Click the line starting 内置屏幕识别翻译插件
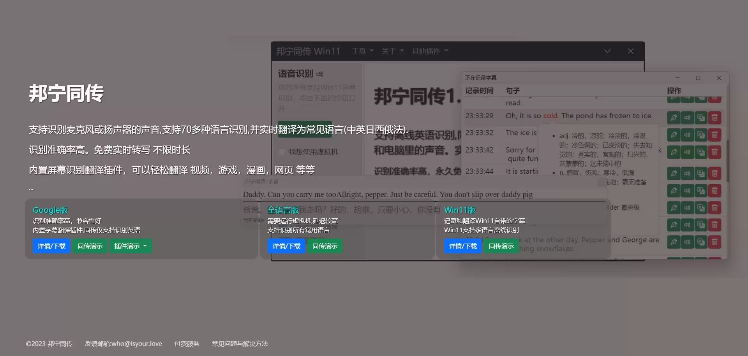The width and height of the screenshot is (748, 356). click(x=172, y=170)
